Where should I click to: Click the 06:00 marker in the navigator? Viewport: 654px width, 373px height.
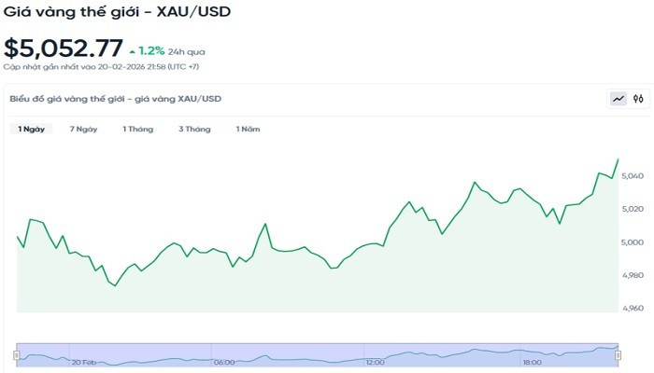click(x=223, y=362)
